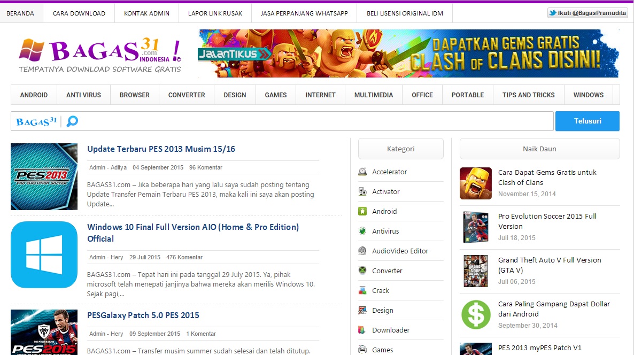
Task: Click the Accelerator category icon
Action: [362, 172]
